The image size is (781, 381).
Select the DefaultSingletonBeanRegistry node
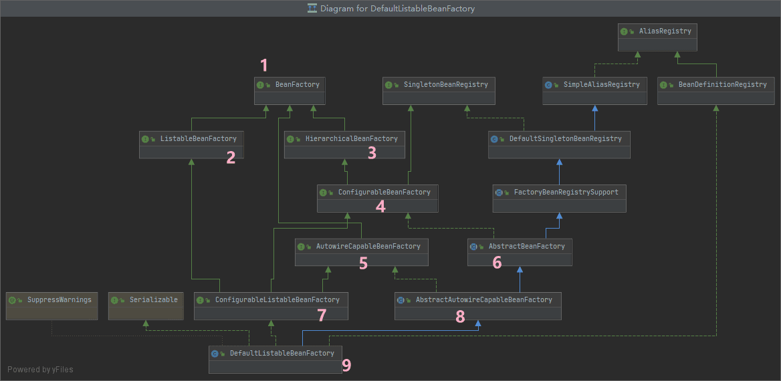point(560,144)
